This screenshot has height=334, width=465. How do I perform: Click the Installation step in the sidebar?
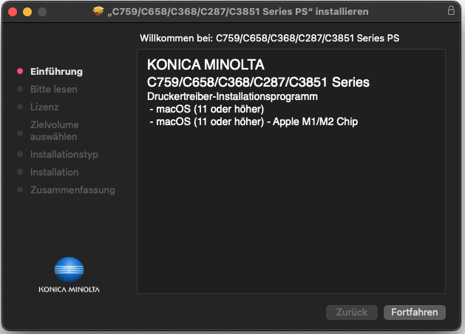coord(54,173)
